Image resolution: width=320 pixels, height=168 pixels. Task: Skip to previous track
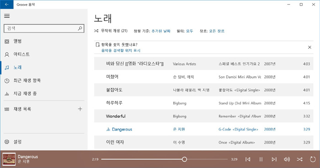(248, 159)
